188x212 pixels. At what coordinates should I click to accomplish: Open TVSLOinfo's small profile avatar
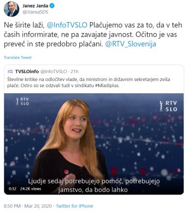tap(10, 72)
